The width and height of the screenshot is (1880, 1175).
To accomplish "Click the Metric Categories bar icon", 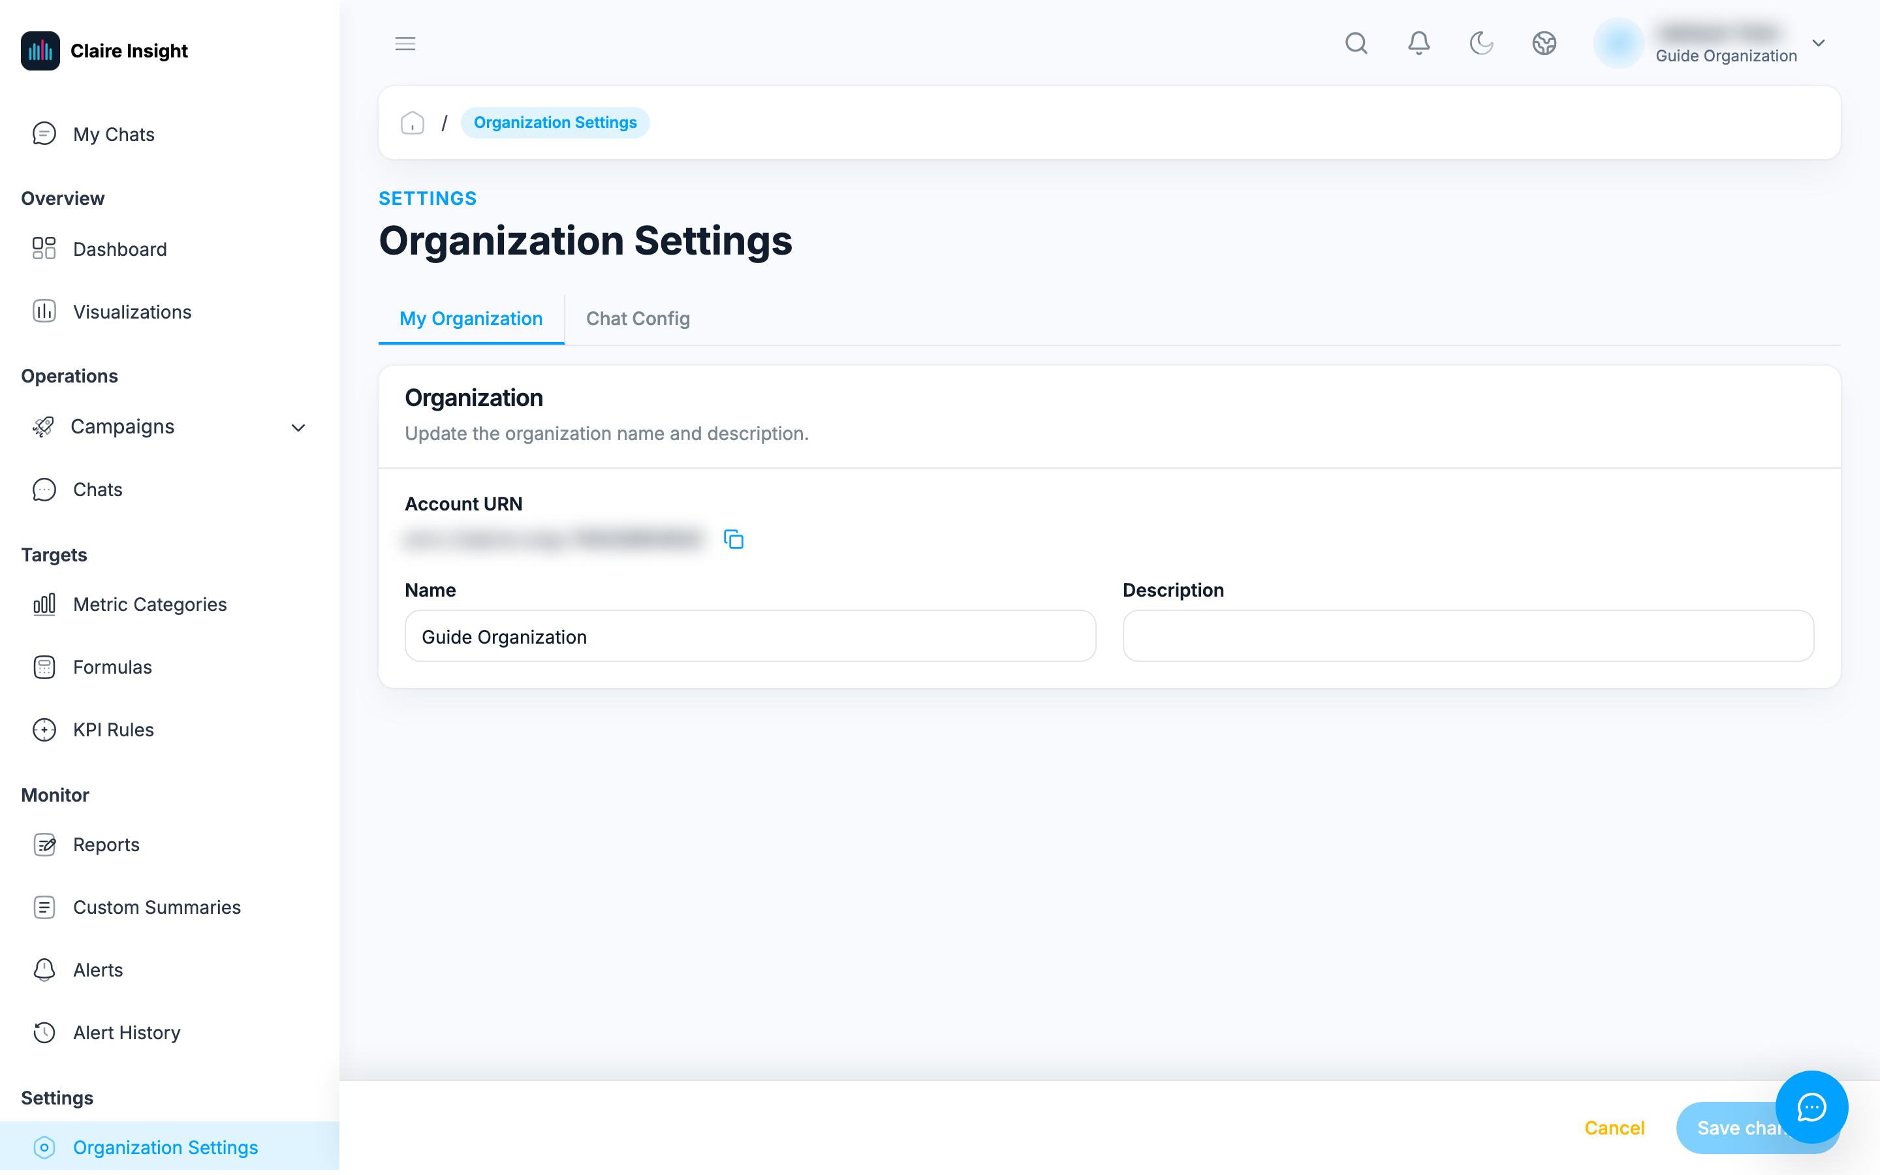I will (44, 604).
